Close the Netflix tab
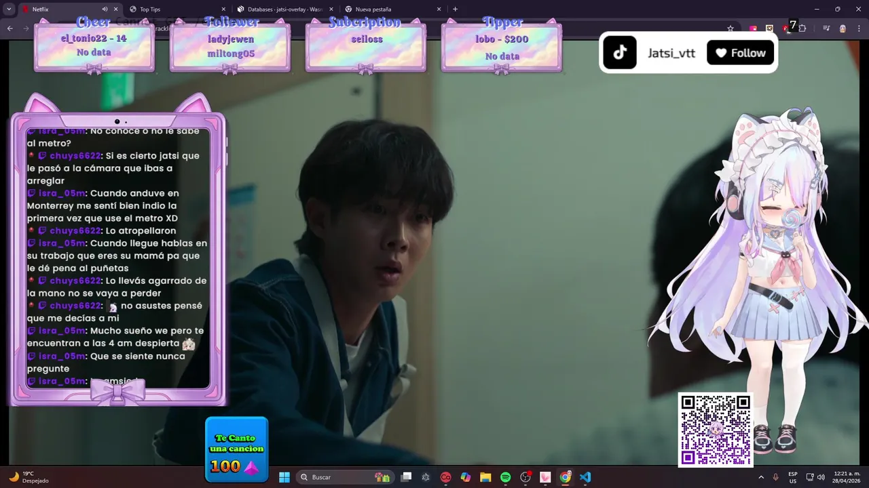 [116, 9]
